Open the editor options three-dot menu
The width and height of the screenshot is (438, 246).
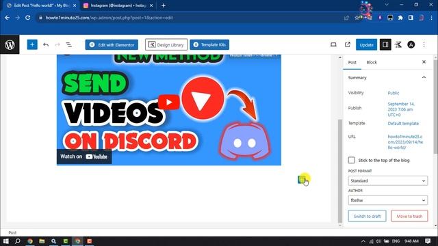(424, 44)
